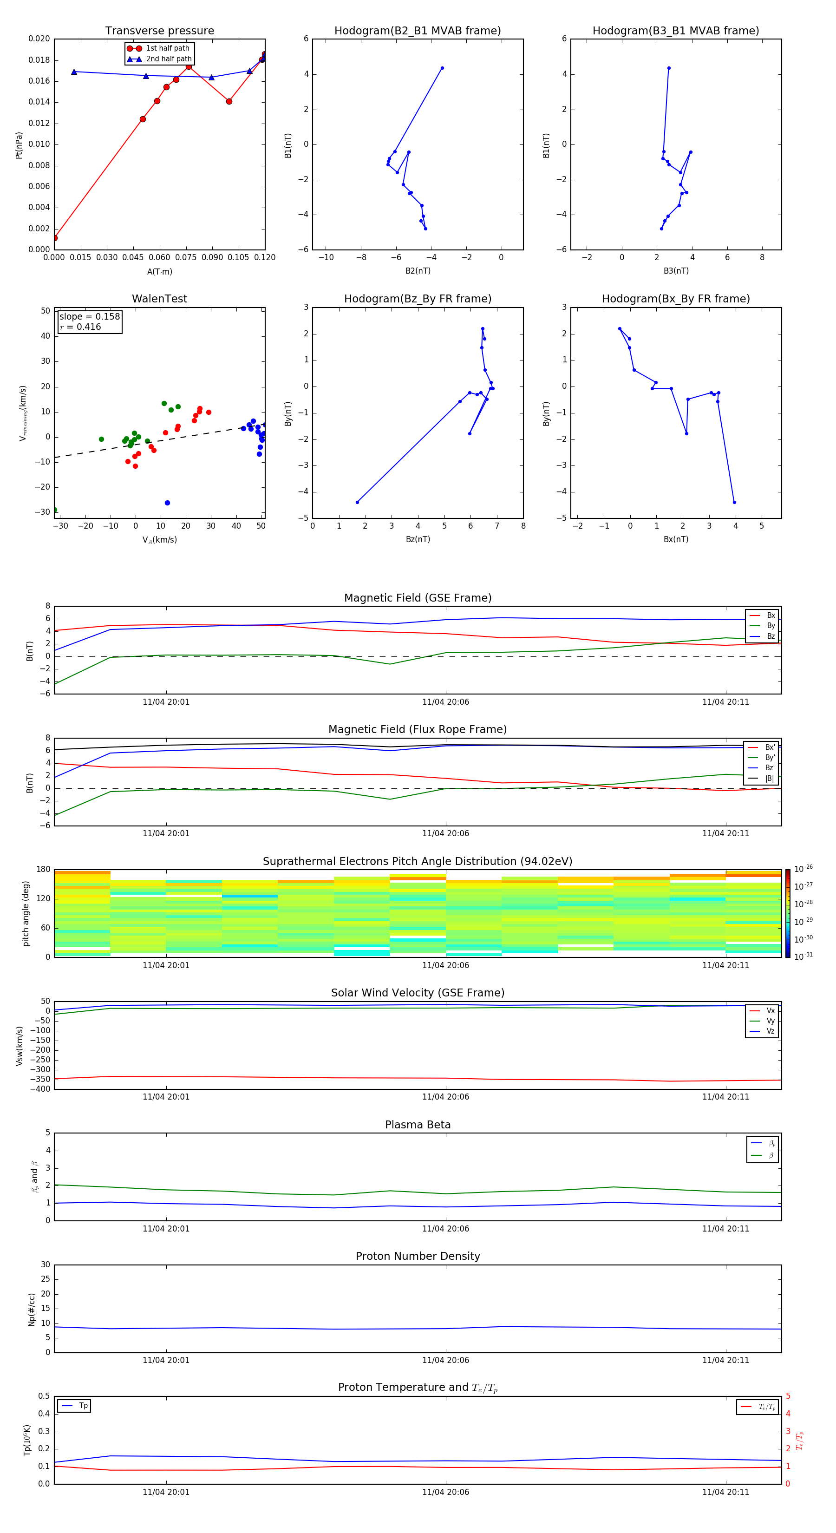Viewport: 836px width, 1533px height.
Task: Click the 'Hodogram(Bz_By FR frame)' title
Action: [418, 299]
